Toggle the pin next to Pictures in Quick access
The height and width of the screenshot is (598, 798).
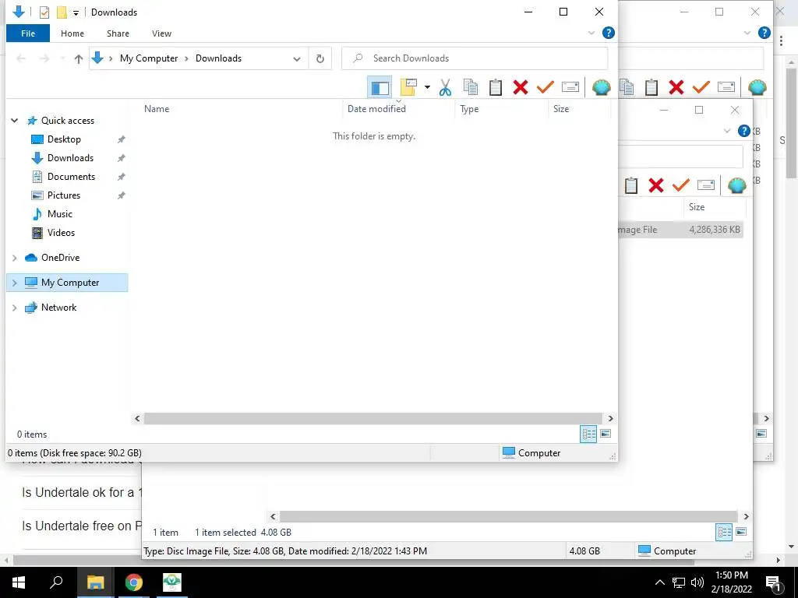(x=121, y=195)
